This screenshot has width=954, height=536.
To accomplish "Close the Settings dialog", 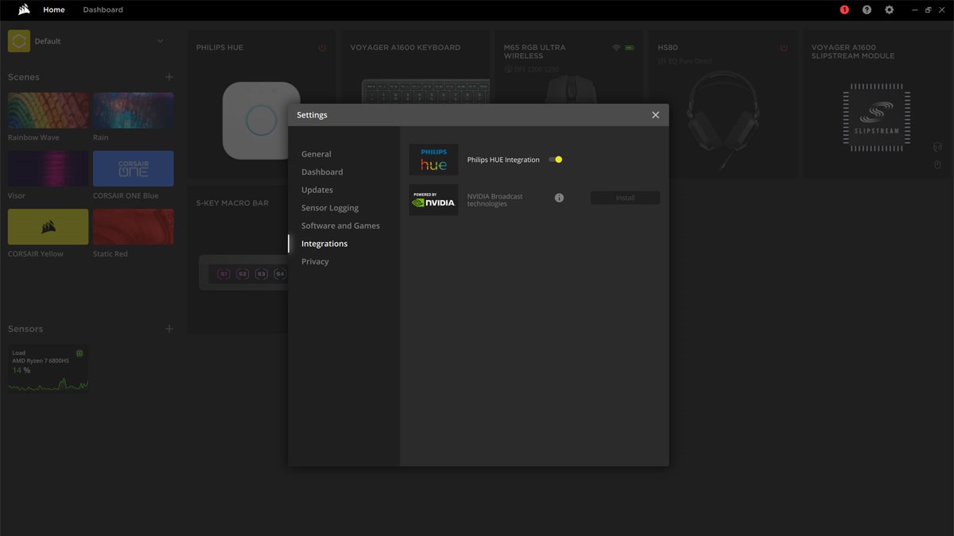I will (x=655, y=115).
